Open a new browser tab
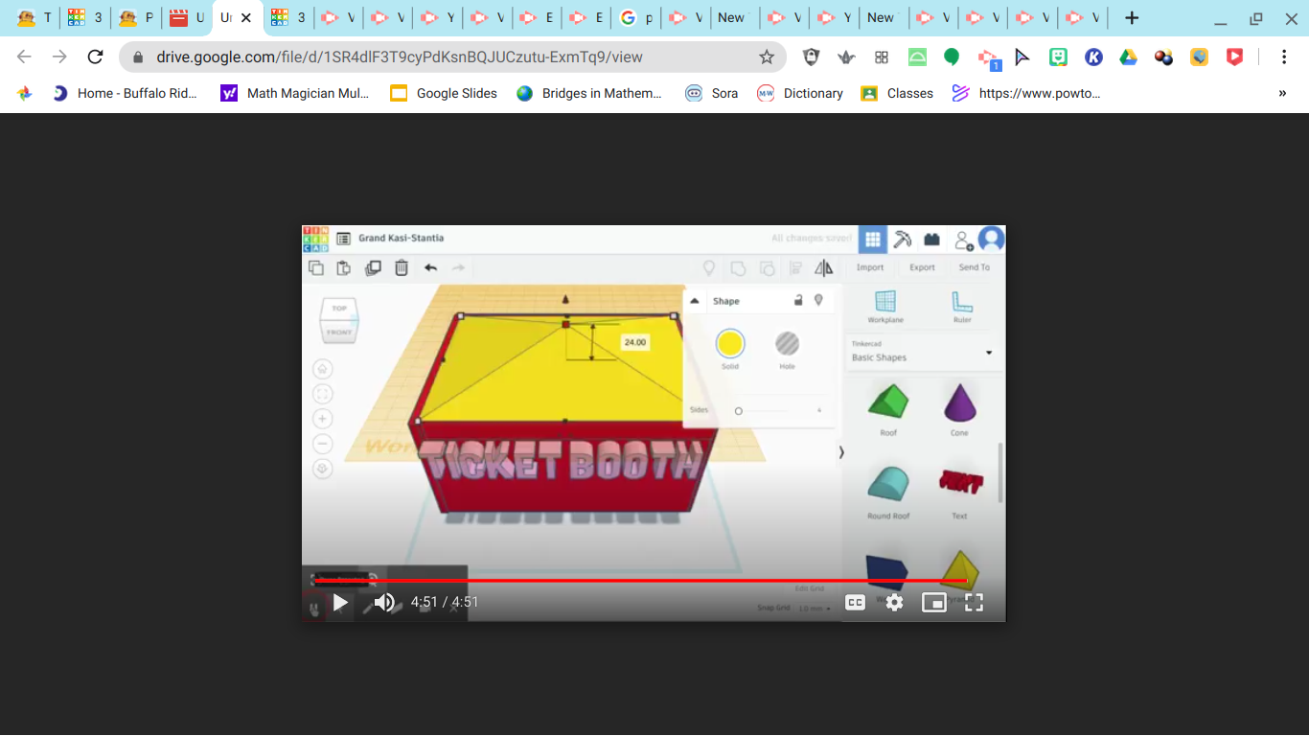The image size is (1309, 736). click(1132, 18)
